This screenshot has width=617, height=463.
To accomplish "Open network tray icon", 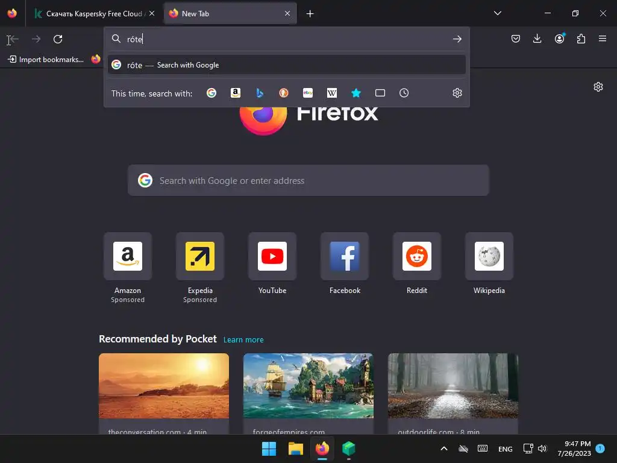I will 528,449.
